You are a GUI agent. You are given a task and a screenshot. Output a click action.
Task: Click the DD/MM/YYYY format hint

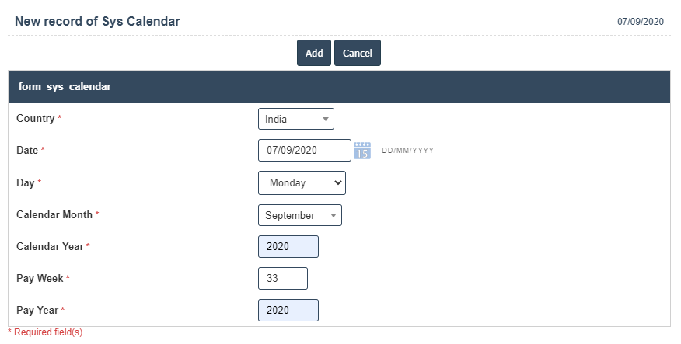pos(407,151)
